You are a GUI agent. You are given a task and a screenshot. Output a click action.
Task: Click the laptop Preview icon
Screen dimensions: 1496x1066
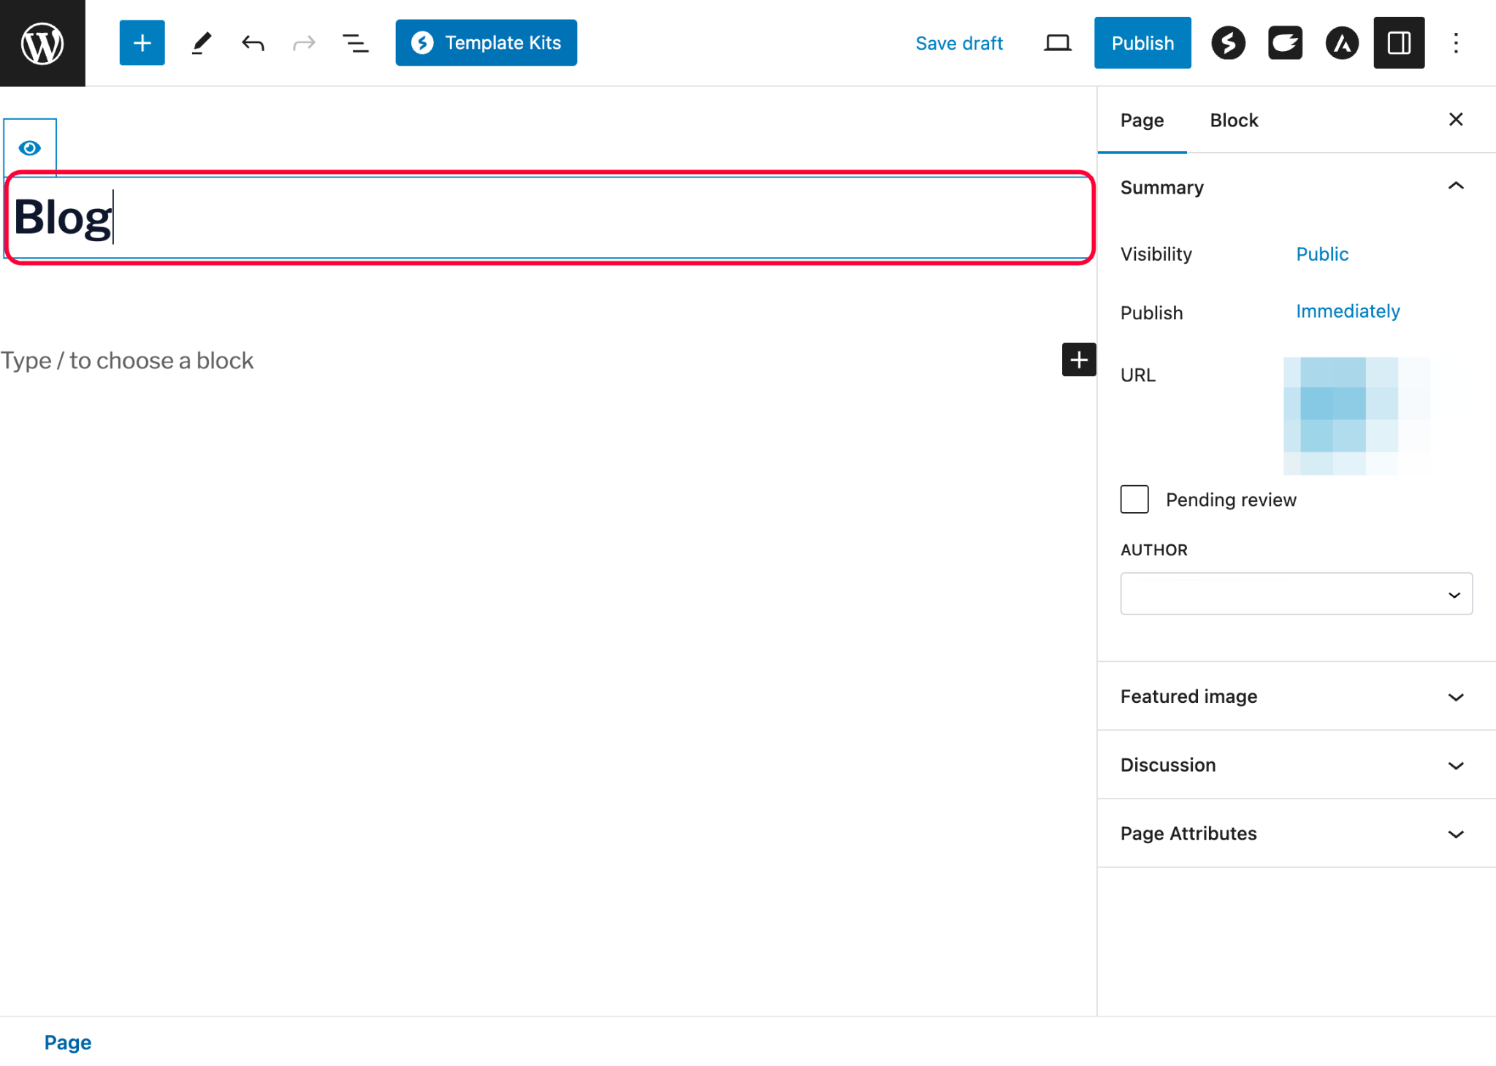(x=1057, y=43)
